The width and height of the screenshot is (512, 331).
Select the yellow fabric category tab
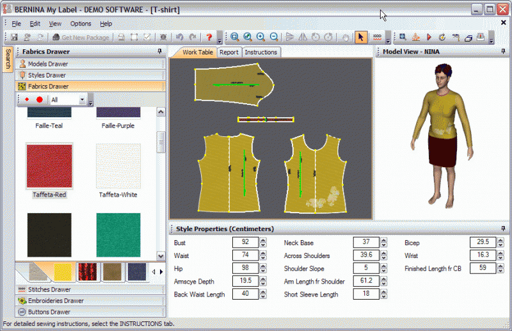click(x=62, y=272)
